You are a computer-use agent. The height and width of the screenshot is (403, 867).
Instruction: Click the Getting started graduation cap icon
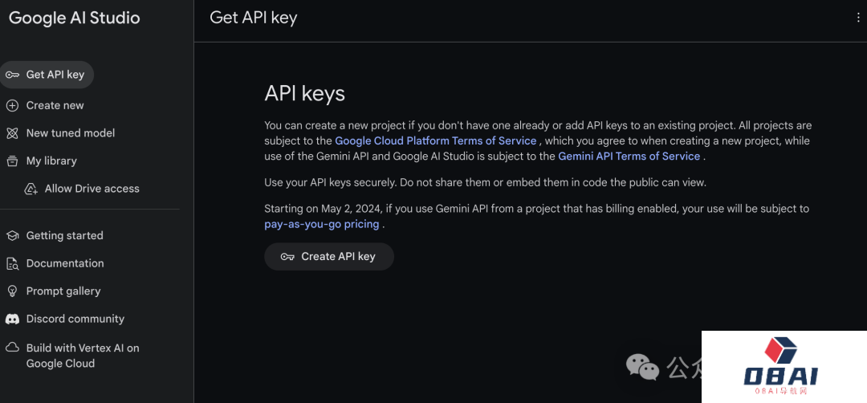click(12, 236)
